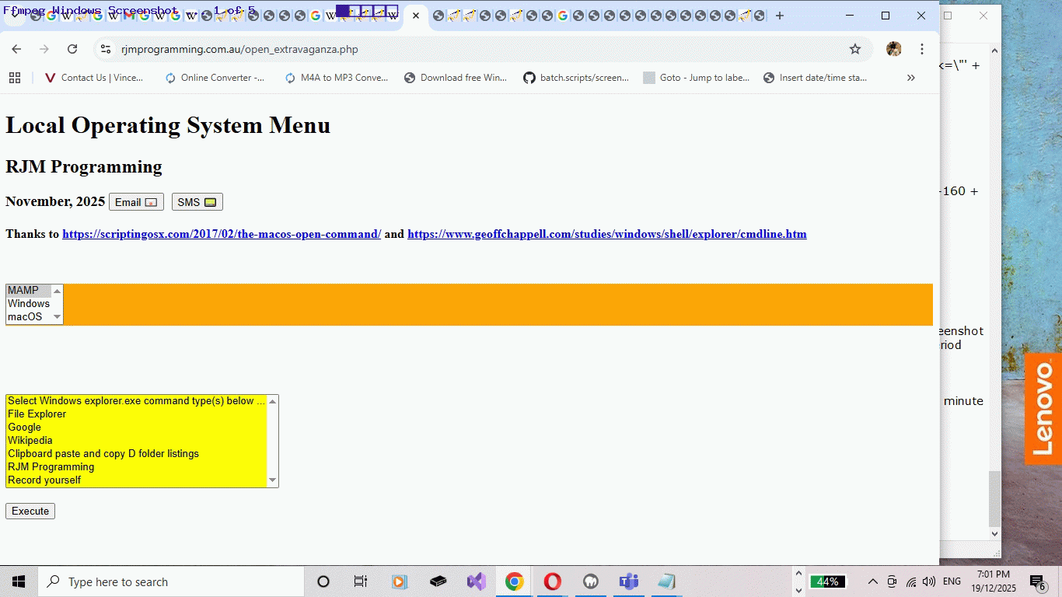Toggle selection of the Wikipedia list option
Screen dimensions: 1062x597
point(30,440)
